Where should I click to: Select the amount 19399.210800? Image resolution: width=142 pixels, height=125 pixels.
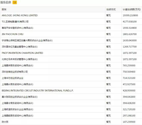tap(130, 15)
